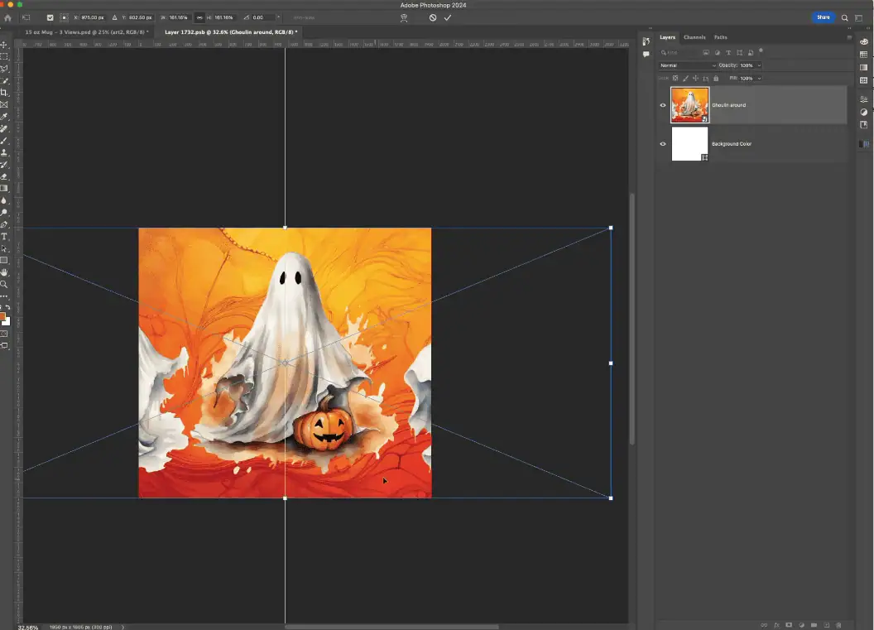Hide the Ghoulin around layer

[x=663, y=105]
